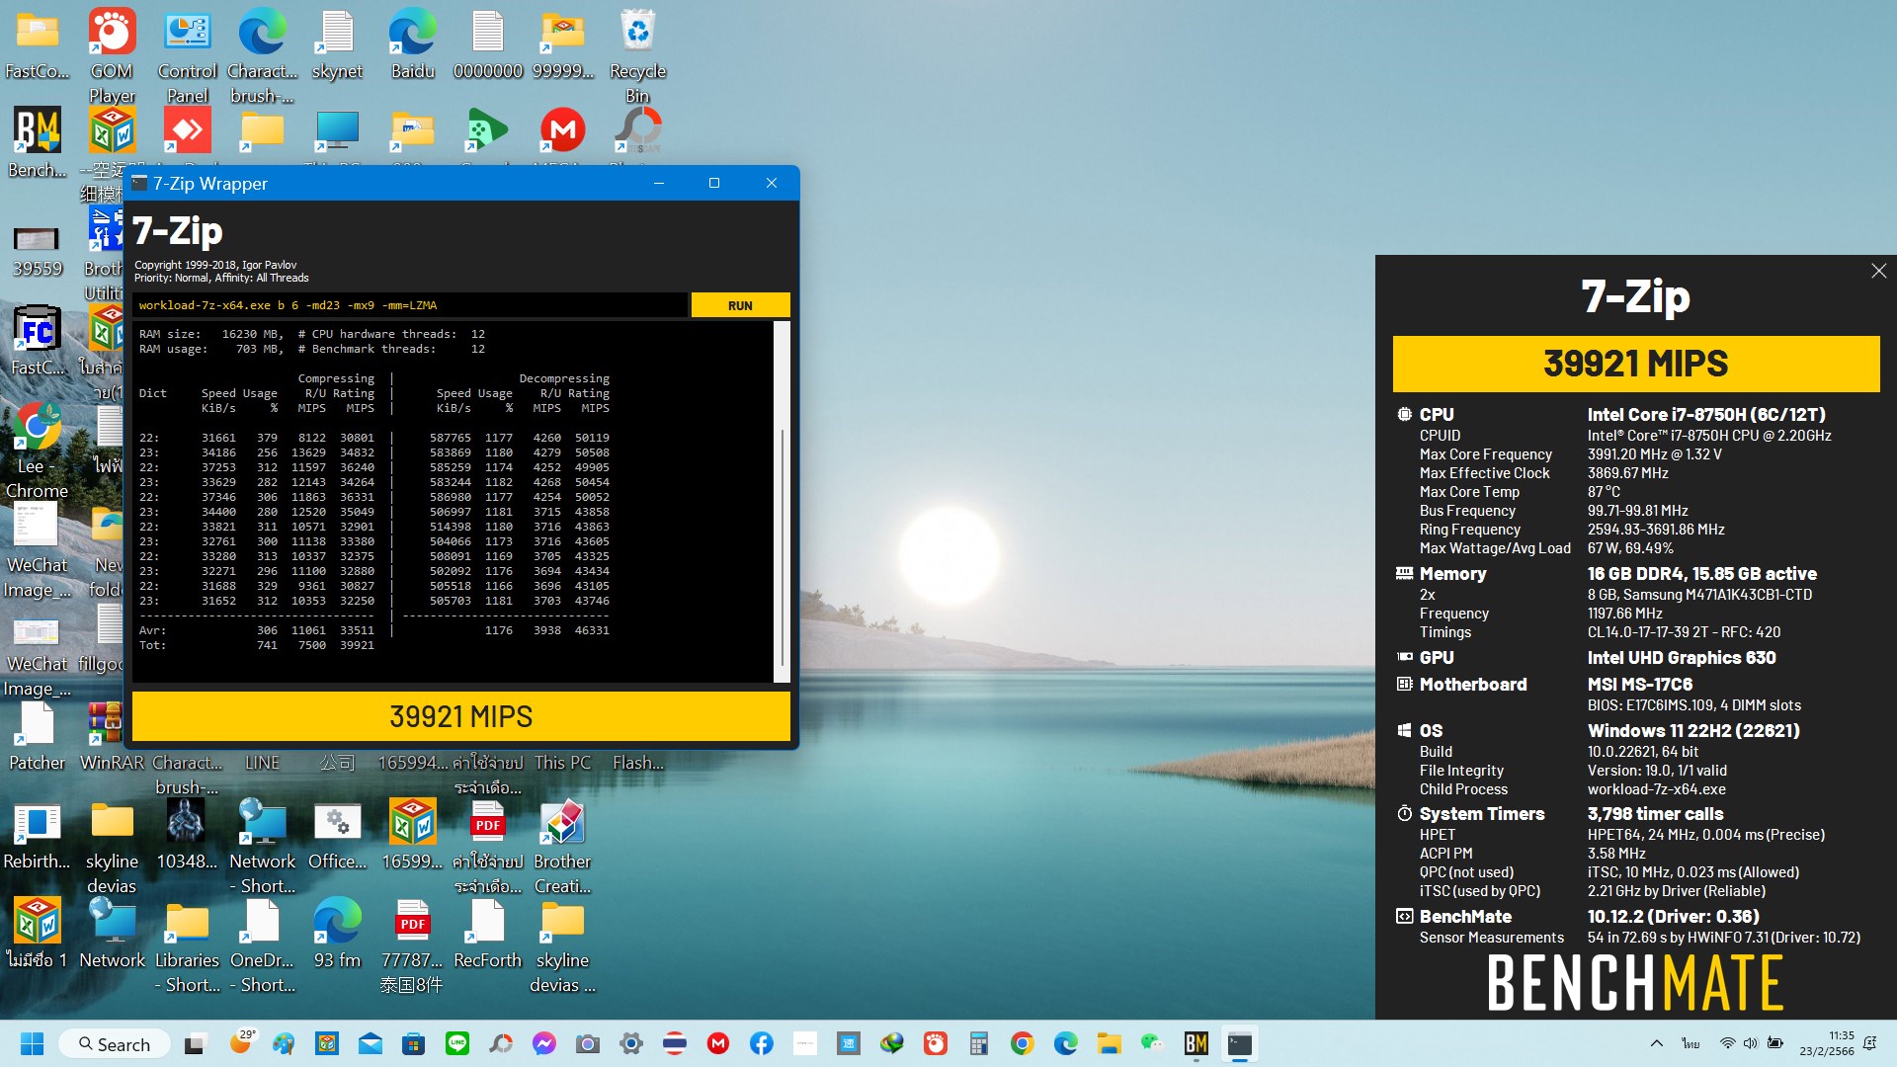Image resolution: width=1897 pixels, height=1067 pixels.
Task: Open Baidu desktop shortcut
Action: [412, 44]
